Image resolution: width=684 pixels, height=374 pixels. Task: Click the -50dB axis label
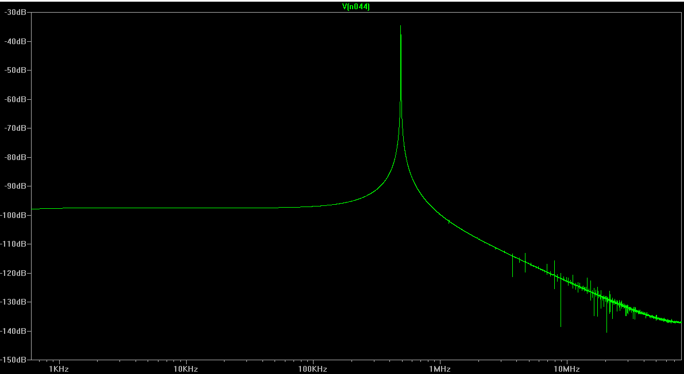click(15, 70)
